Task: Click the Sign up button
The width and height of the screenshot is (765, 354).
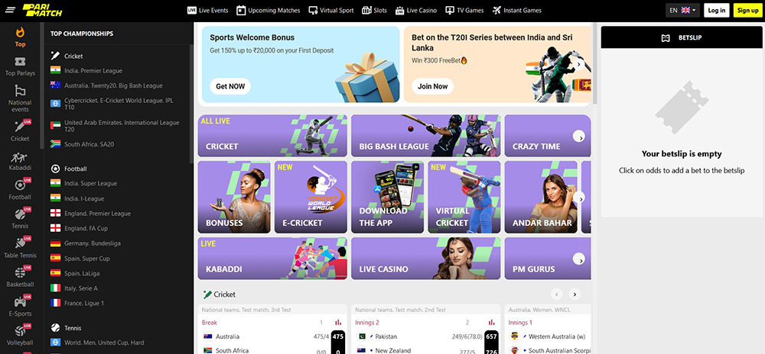Action: 747,10
